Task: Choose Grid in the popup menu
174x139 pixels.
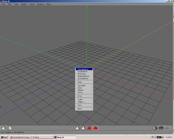Action: (84, 96)
